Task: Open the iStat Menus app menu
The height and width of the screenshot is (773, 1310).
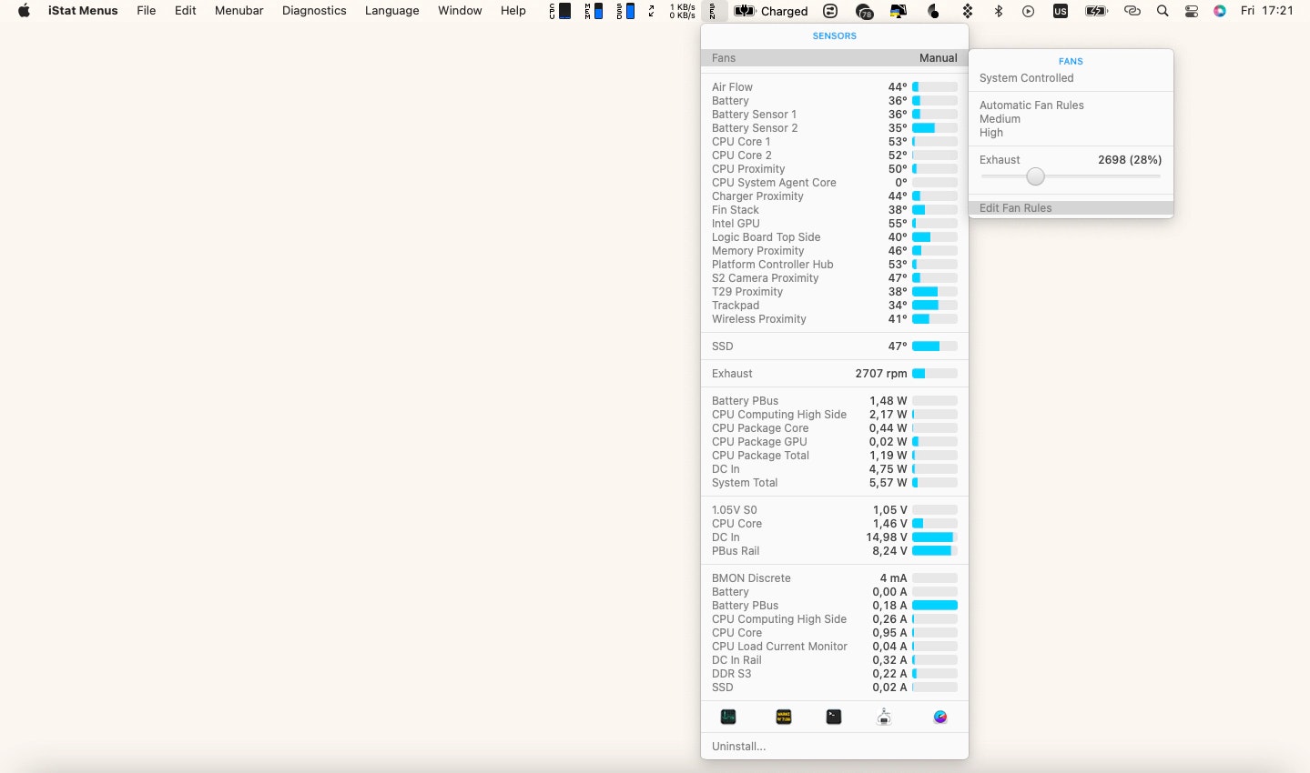Action: [x=83, y=11]
